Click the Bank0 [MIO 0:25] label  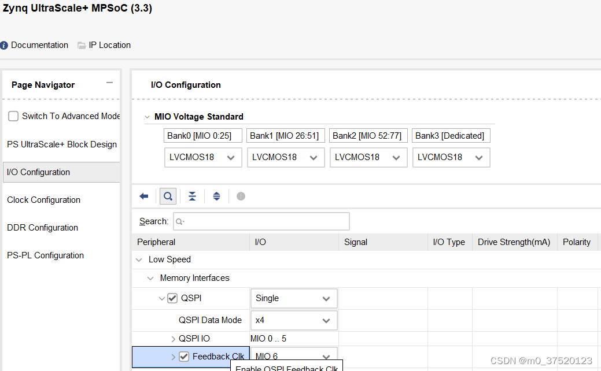point(203,136)
